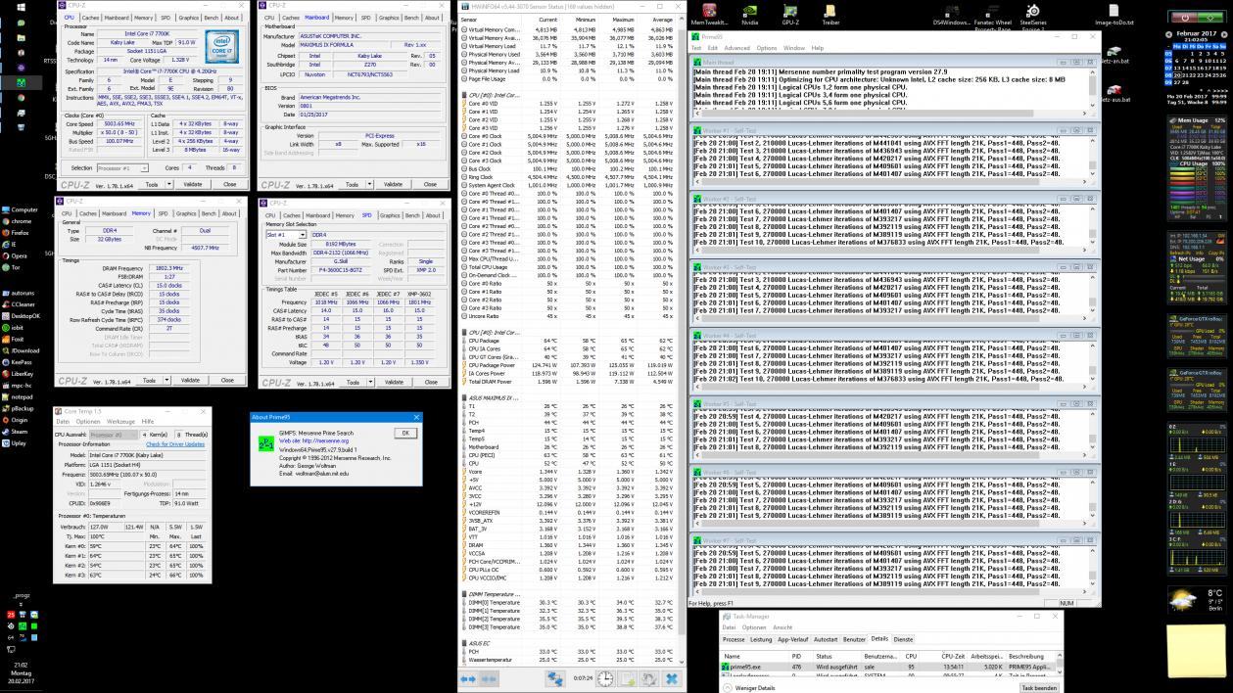Collapse Weniger Details in Task-Manager
The height and width of the screenshot is (693, 1233).
click(747, 687)
